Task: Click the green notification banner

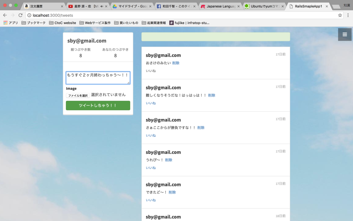Action: [216, 37]
